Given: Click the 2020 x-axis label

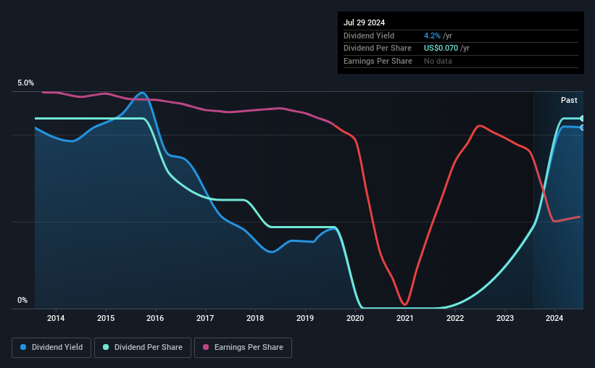Looking at the screenshot, I should 355,318.
